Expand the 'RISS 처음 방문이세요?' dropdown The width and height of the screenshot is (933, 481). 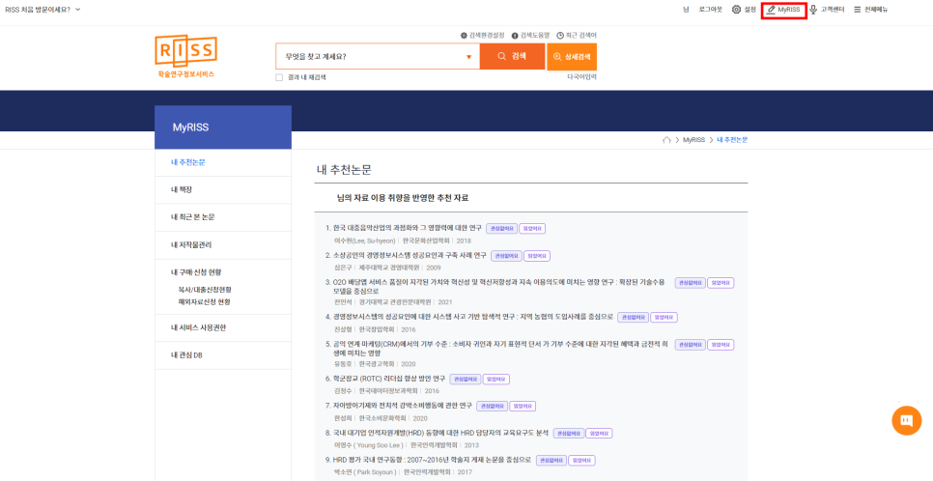click(43, 10)
